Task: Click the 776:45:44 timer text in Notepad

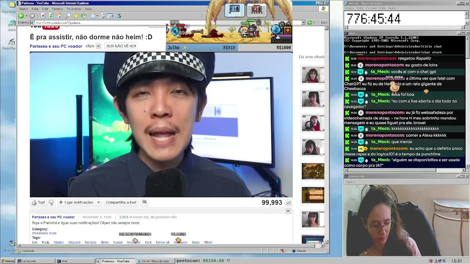Action: click(373, 19)
